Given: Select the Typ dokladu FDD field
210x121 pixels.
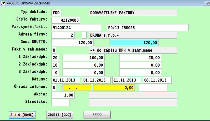Looking at the screenshot, I should pyautogui.click(x=56, y=13).
